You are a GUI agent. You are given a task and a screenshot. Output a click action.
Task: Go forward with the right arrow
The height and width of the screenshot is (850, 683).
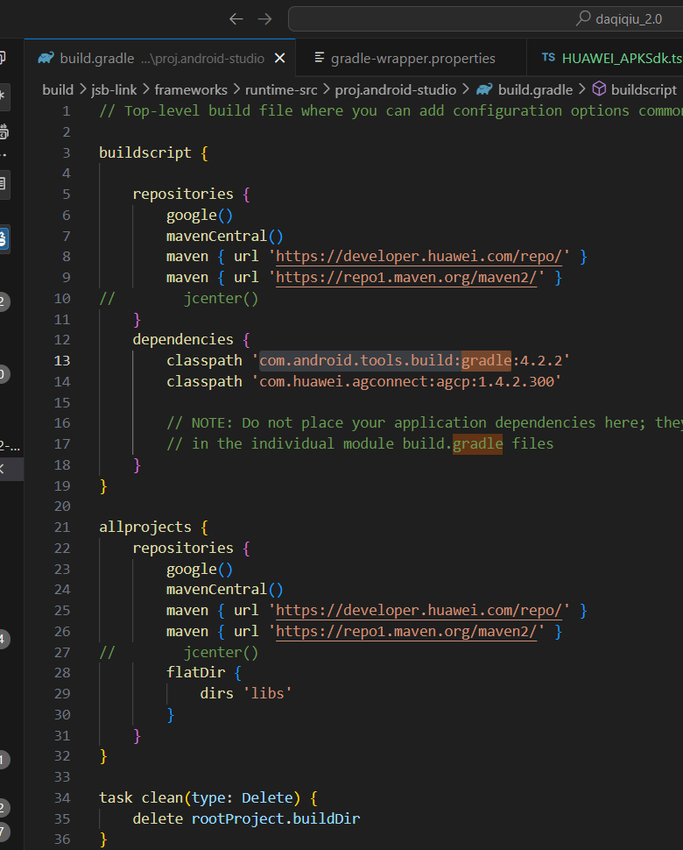point(264,19)
